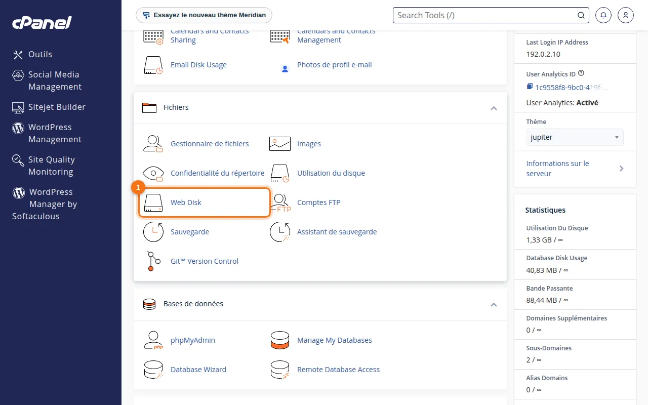Click the Assistant de sauvegarde icon
648x405 pixels.
[x=280, y=232]
